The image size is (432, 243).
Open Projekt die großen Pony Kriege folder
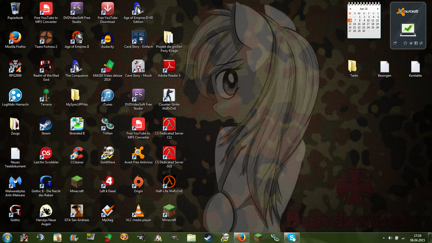[169, 42]
